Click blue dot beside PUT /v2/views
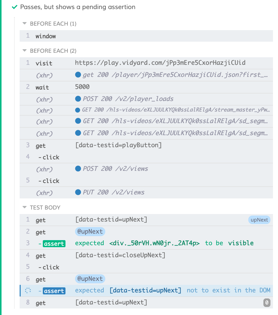 [78, 192]
